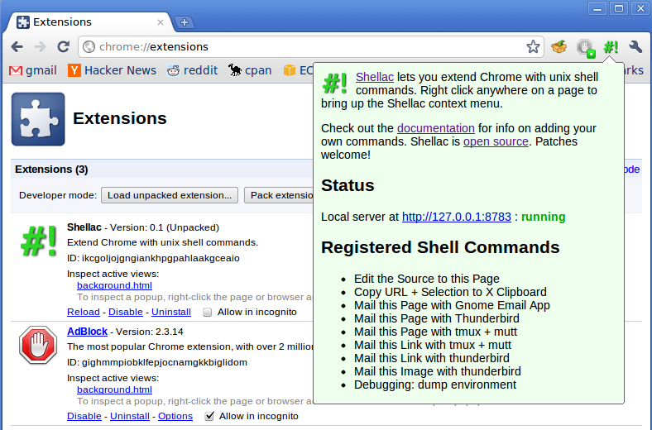The width and height of the screenshot is (652, 430).
Task: Click the Shellac #! extension logo in list
Action: pos(39,241)
